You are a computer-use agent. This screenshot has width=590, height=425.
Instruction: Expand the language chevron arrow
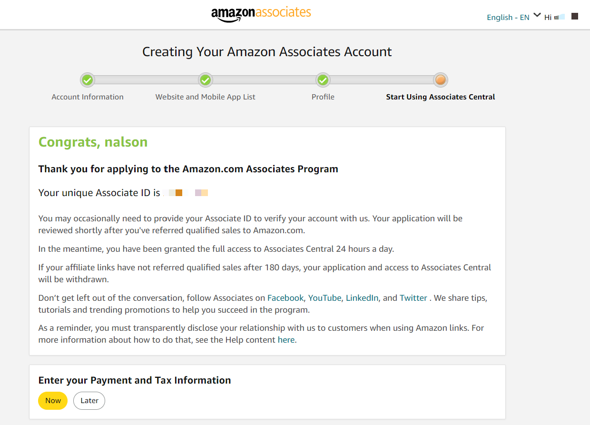[537, 15]
